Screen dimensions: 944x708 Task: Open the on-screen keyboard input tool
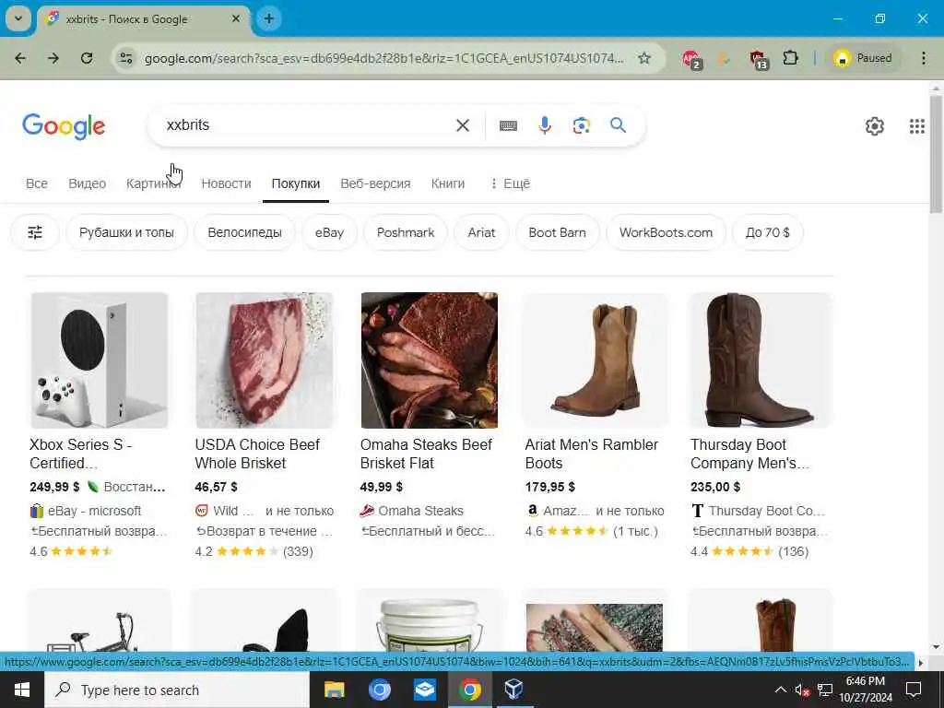pos(508,125)
